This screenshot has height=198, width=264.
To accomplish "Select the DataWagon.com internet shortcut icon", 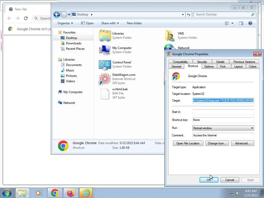I will click(105, 79).
